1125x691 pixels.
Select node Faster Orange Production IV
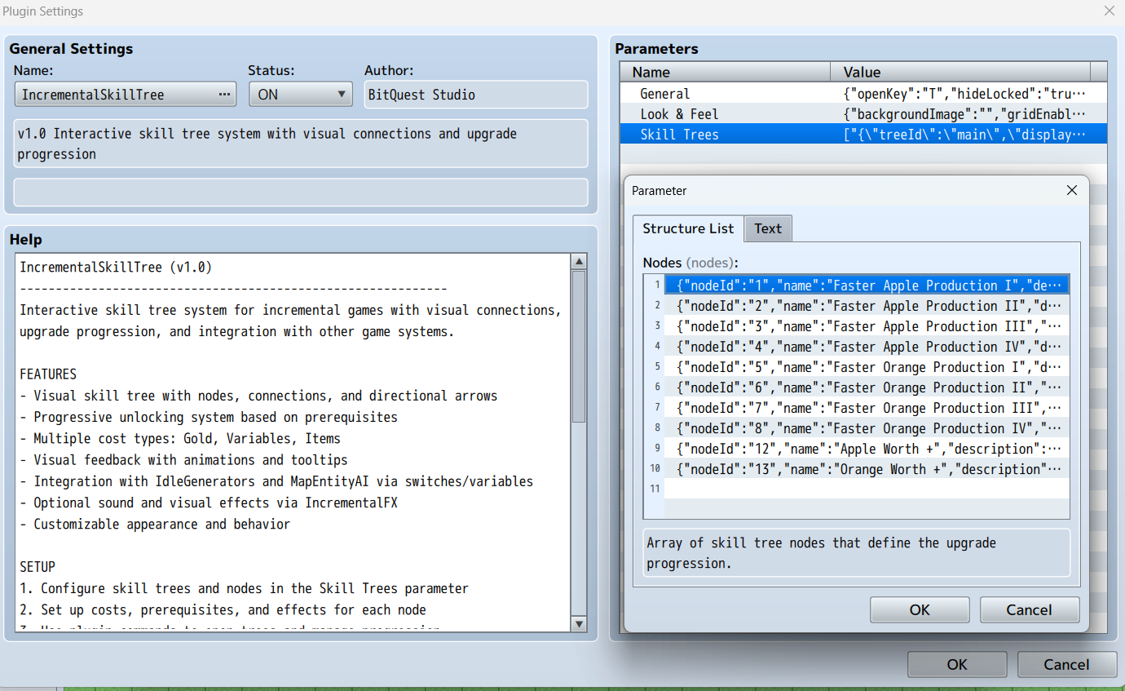click(x=867, y=428)
